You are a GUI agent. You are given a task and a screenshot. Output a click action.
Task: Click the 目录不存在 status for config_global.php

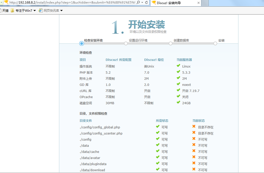206,127
